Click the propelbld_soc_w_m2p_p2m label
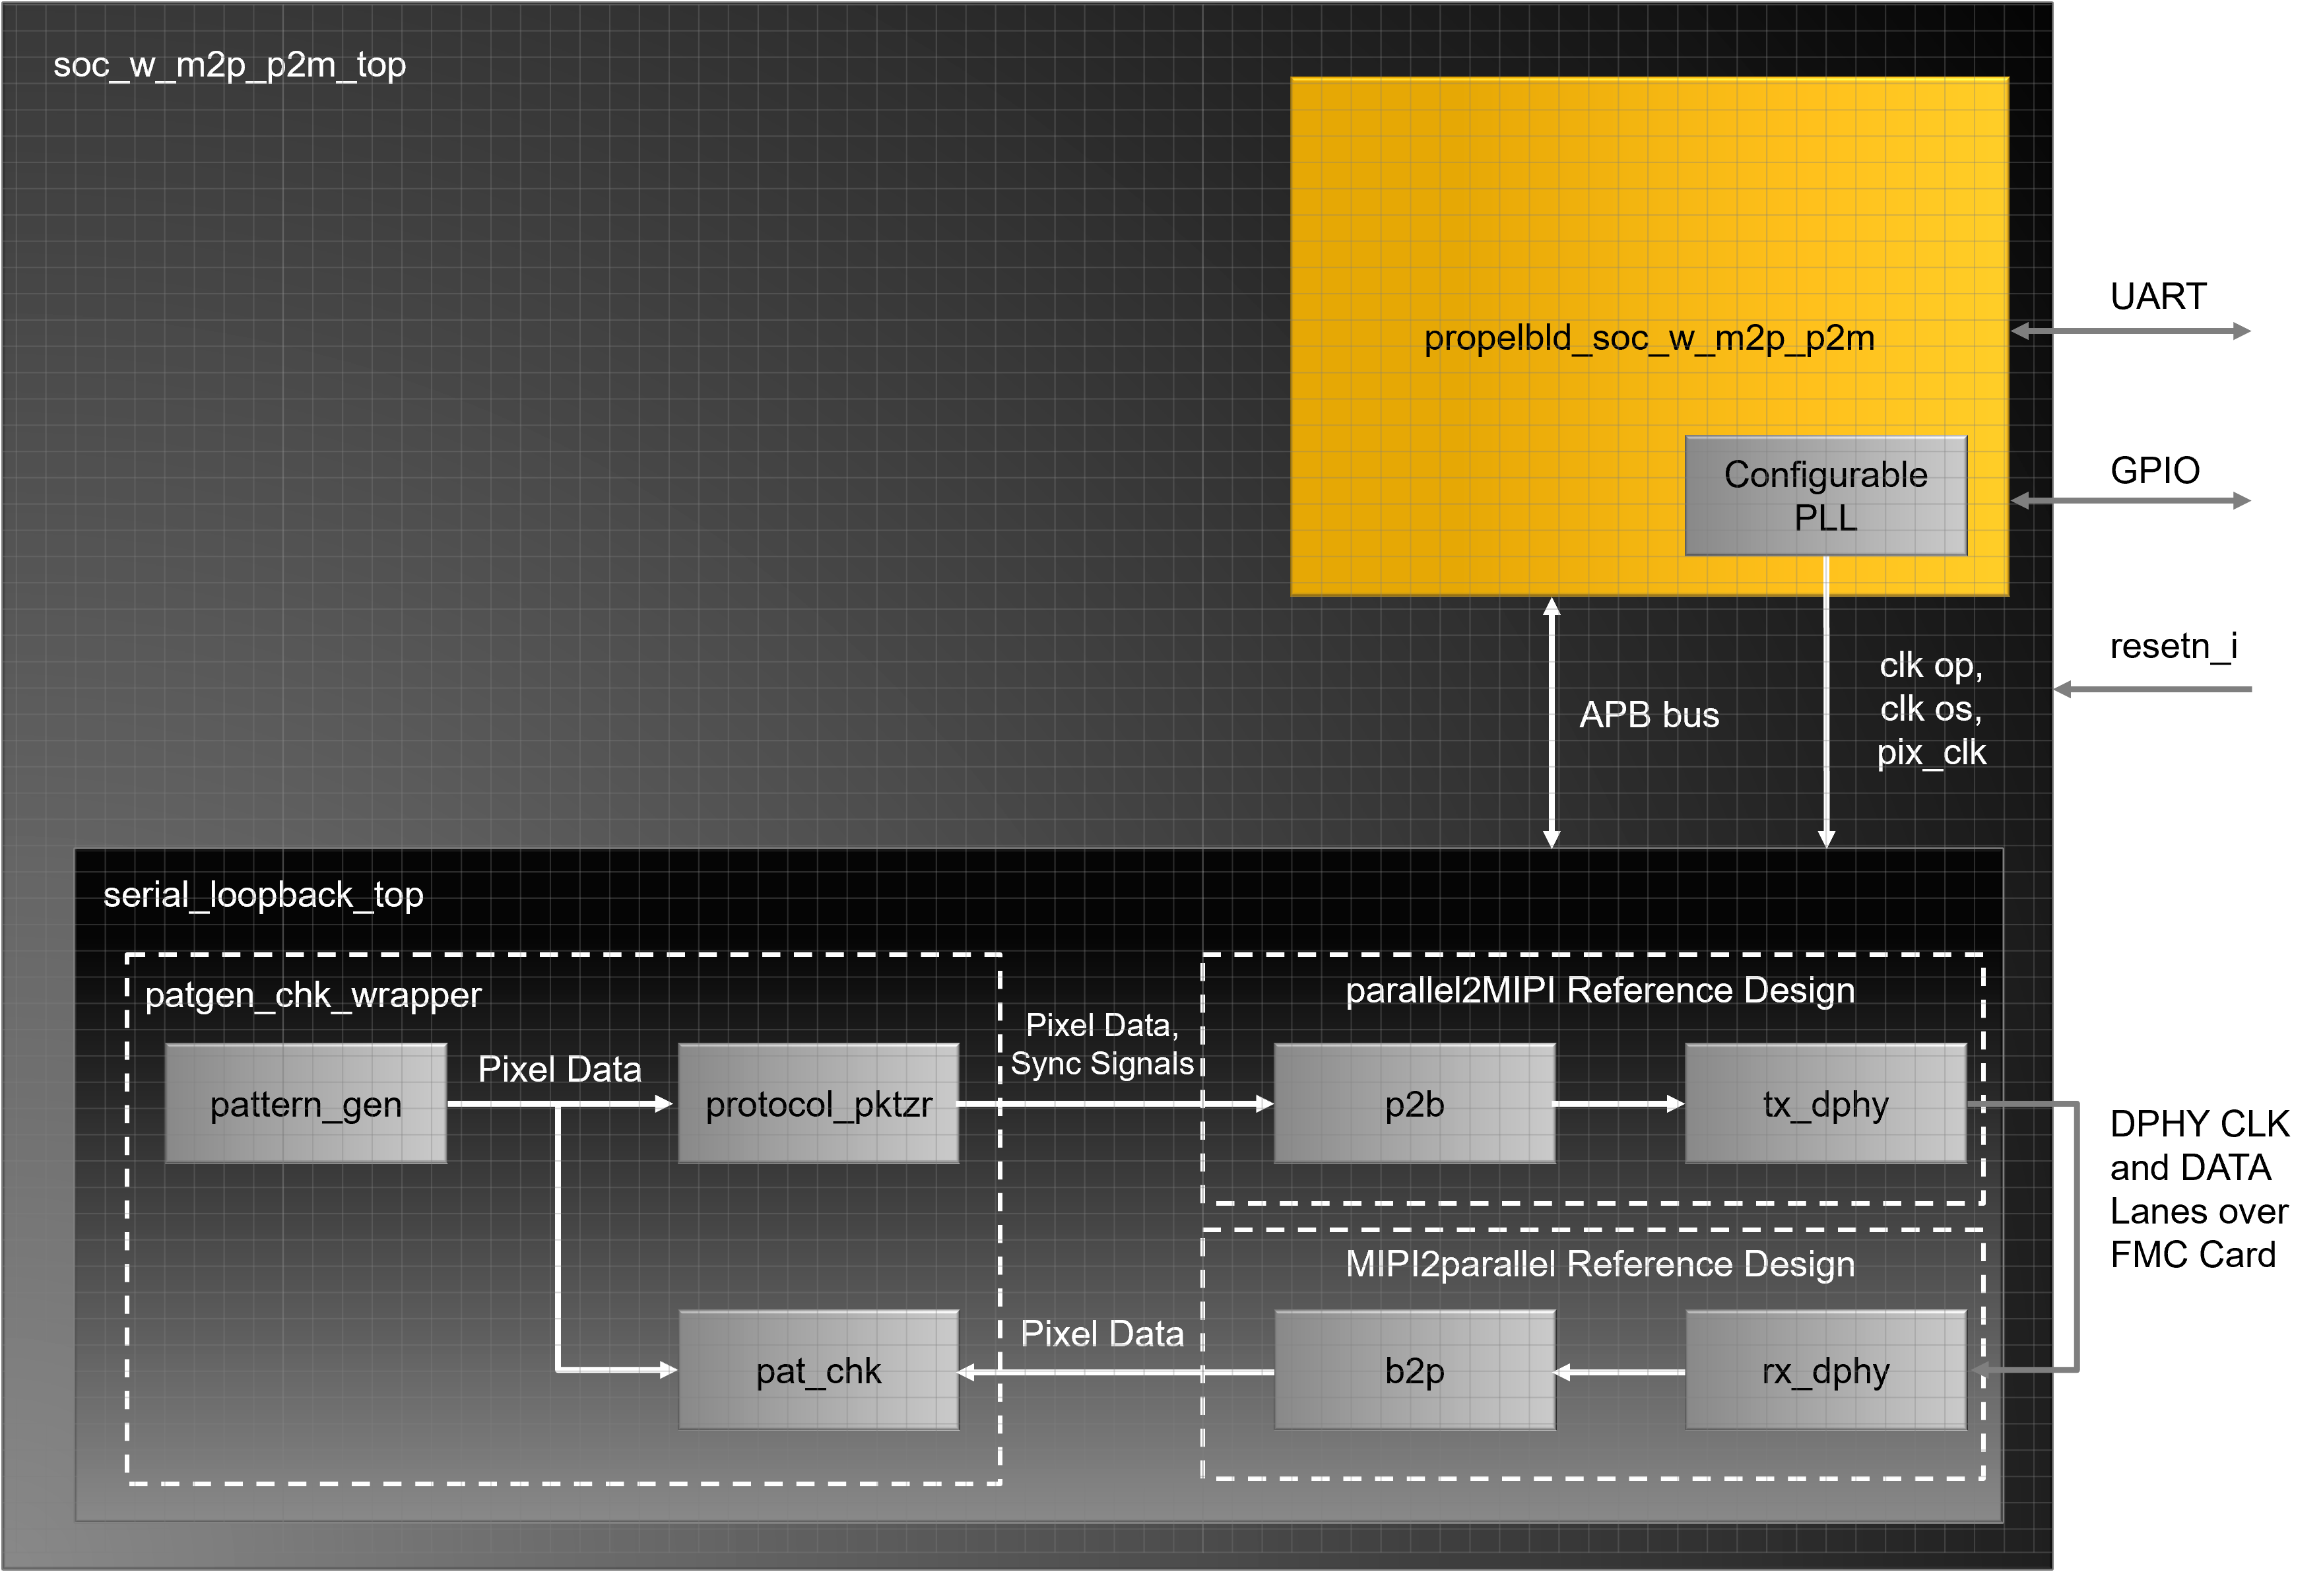The width and height of the screenshot is (2323, 1574). pos(1649,338)
